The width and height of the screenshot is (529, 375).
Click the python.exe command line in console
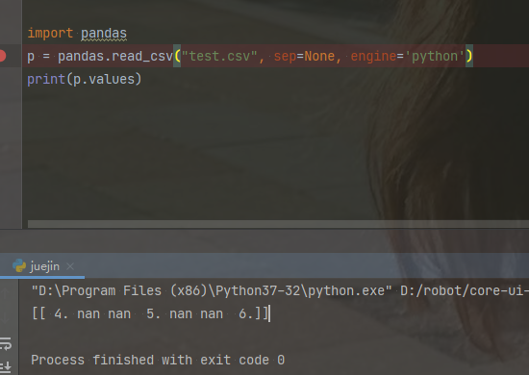pos(279,290)
